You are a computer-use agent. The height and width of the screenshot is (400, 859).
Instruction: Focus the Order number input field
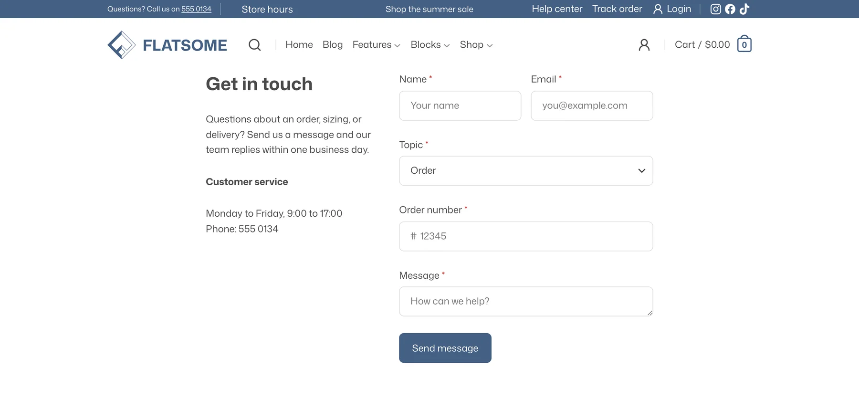point(526,236)
